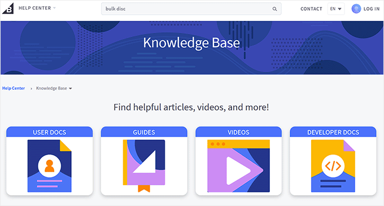Go to Help Center breadcrumb link
Image resolution: width=384 pixels, height=206 pixels.
(x=14, y=88)
